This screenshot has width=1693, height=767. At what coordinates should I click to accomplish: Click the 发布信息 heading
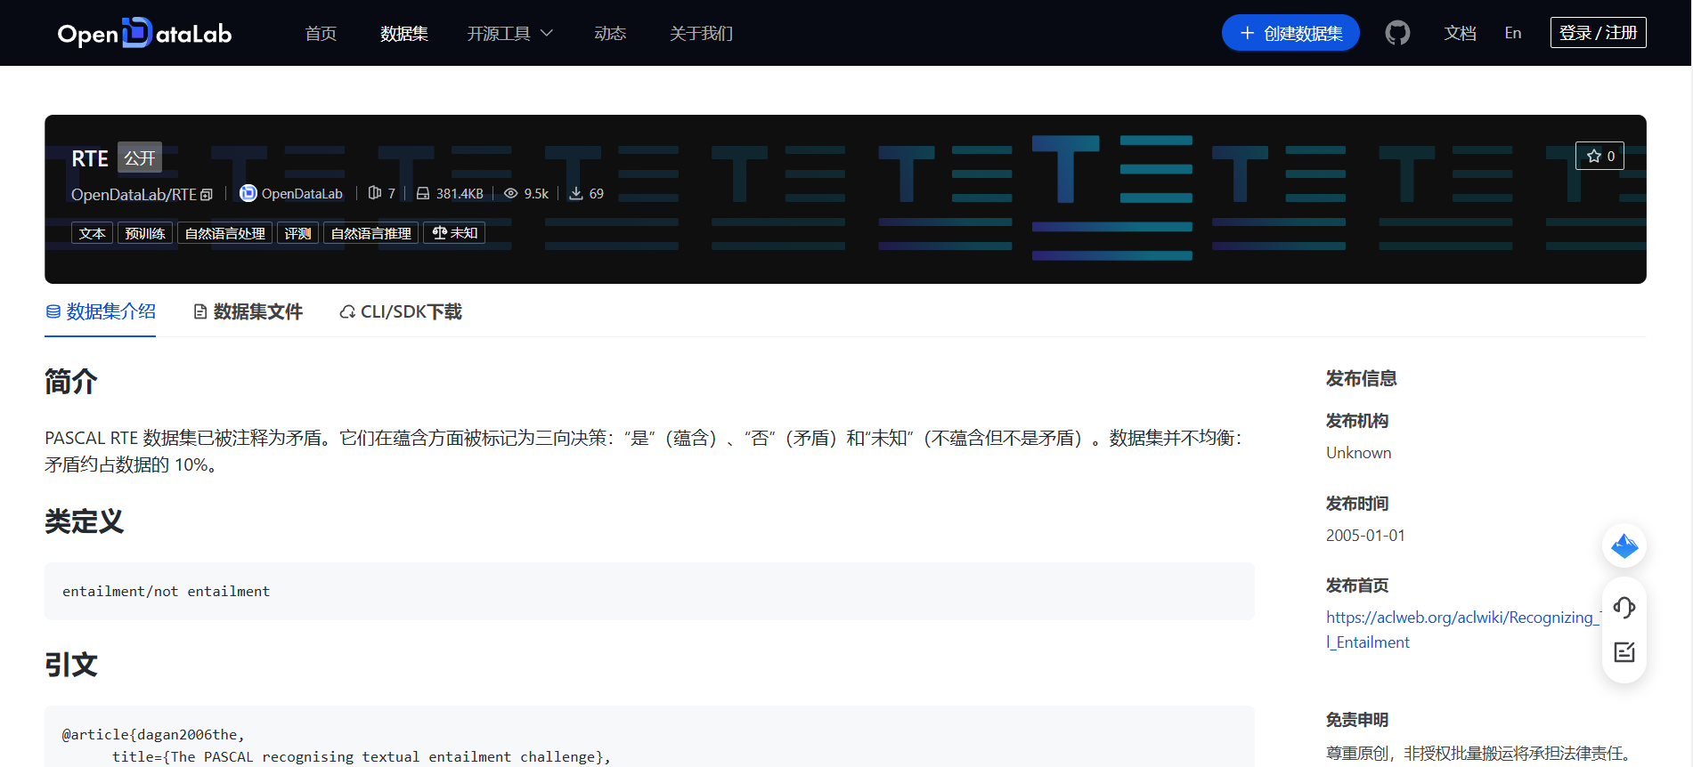(1361, 378)
